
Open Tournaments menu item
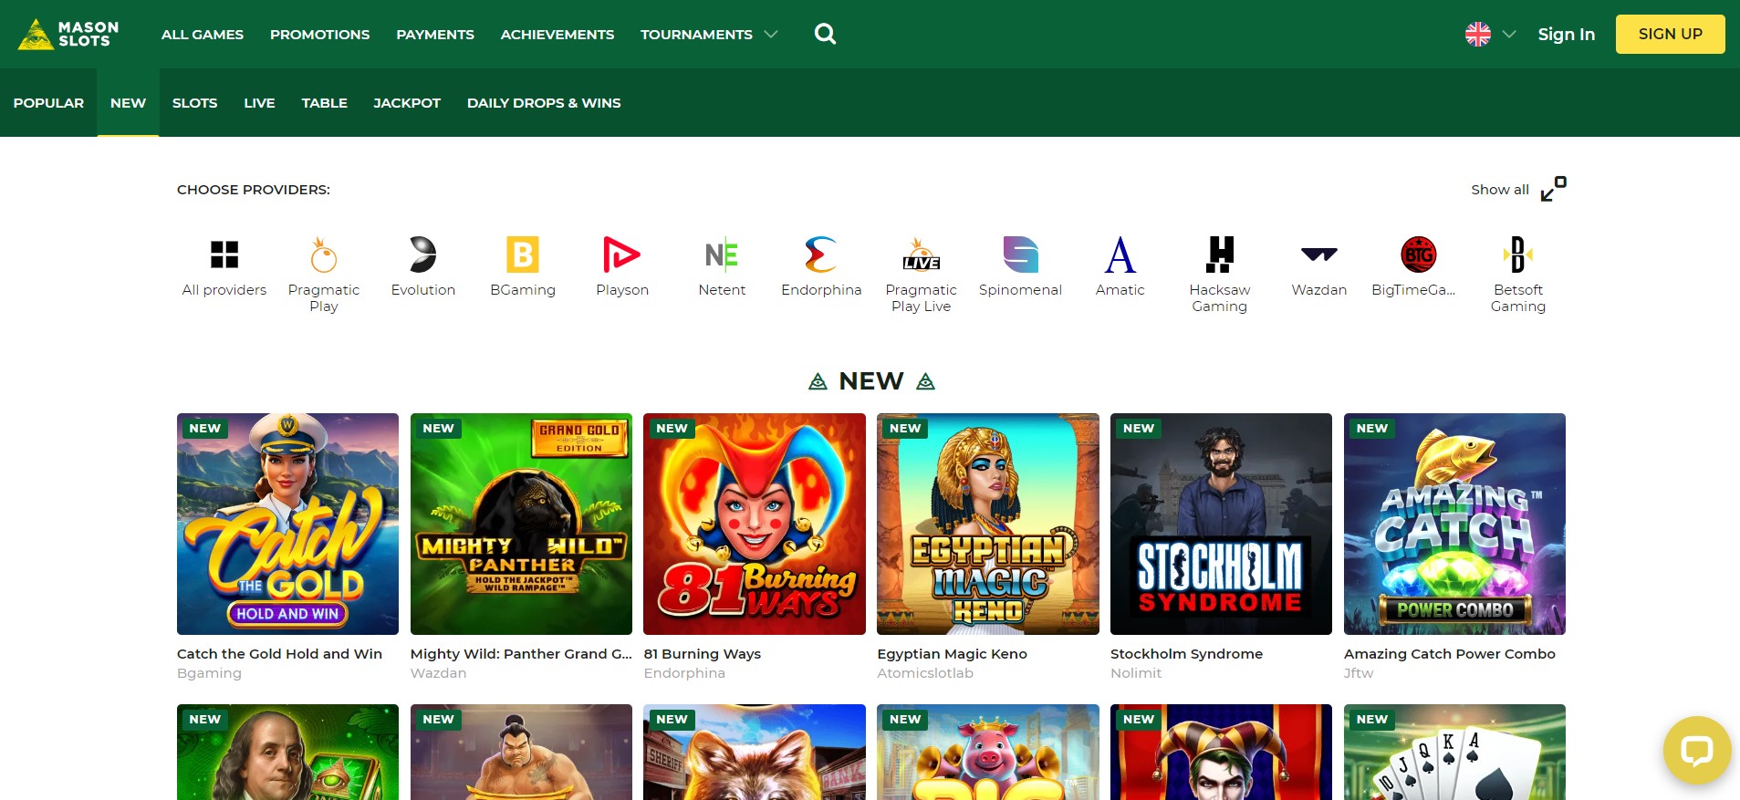pos(696,35)
